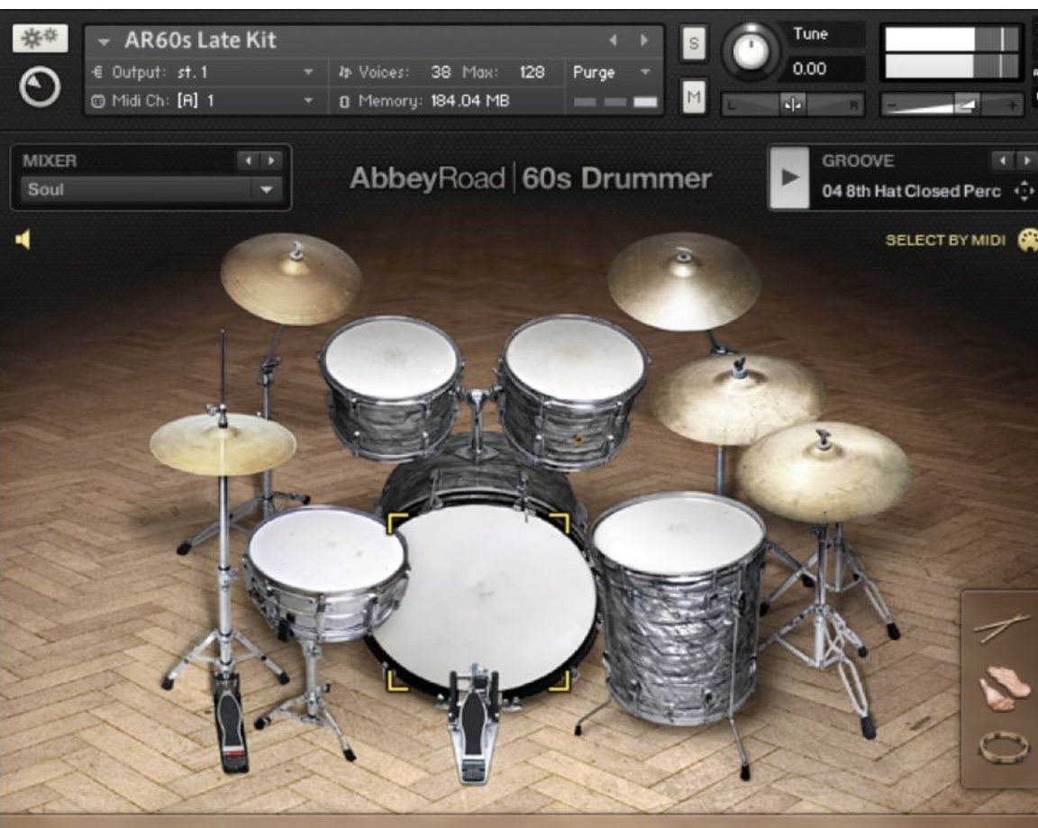This screenshot has height=828, width=1038.
Task: Click the volume minus button
Action: 892,105
